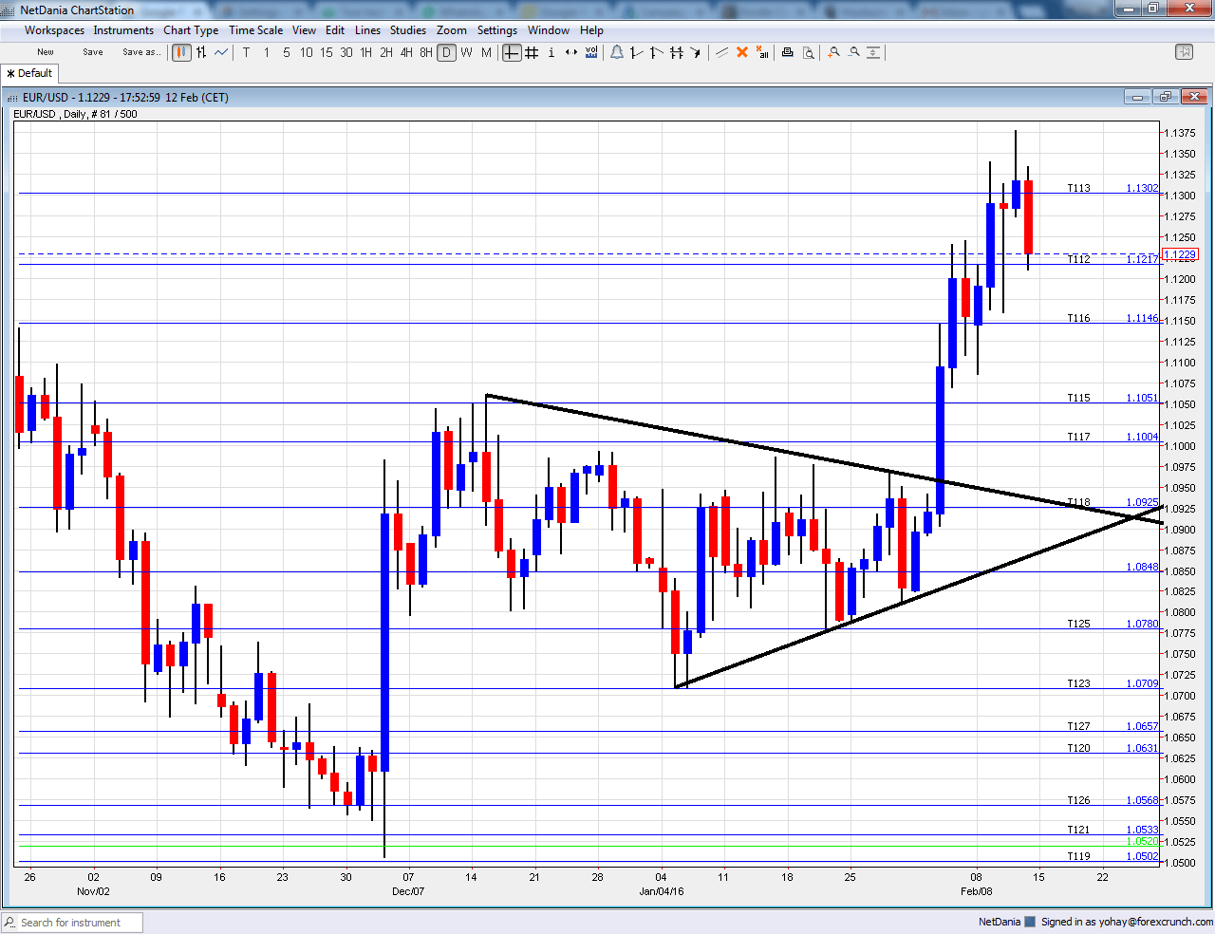The image size is (1215, 934).
Task: Select 5 minute time scale
Action: click(287, 52)
